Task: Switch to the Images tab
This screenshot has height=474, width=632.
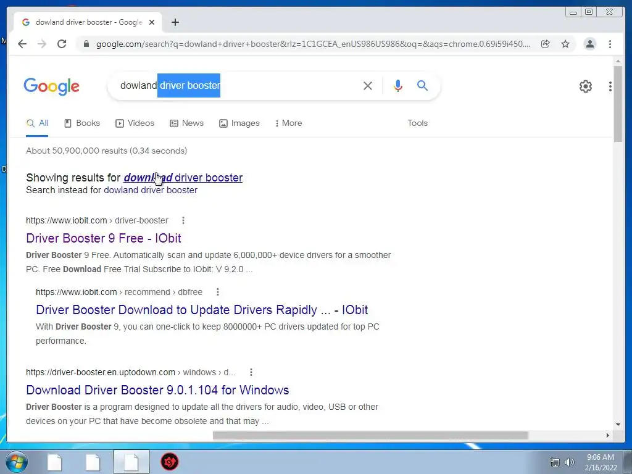Action: pyautogui.click(x=239, y=123)
